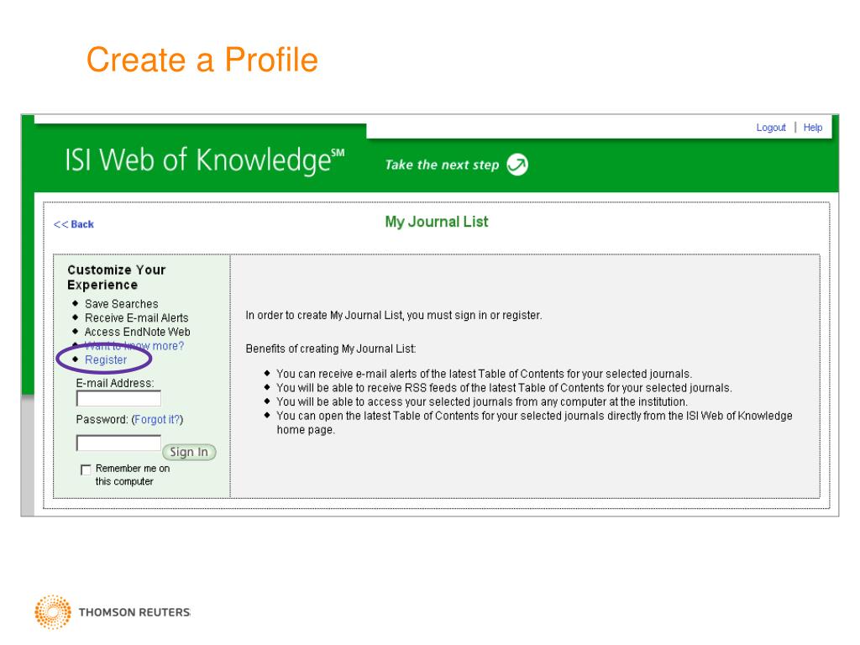The image size is (860, 645).
Task: Select the bullet about receiving e-mail alerts
Action: click(x=484, y=374)
